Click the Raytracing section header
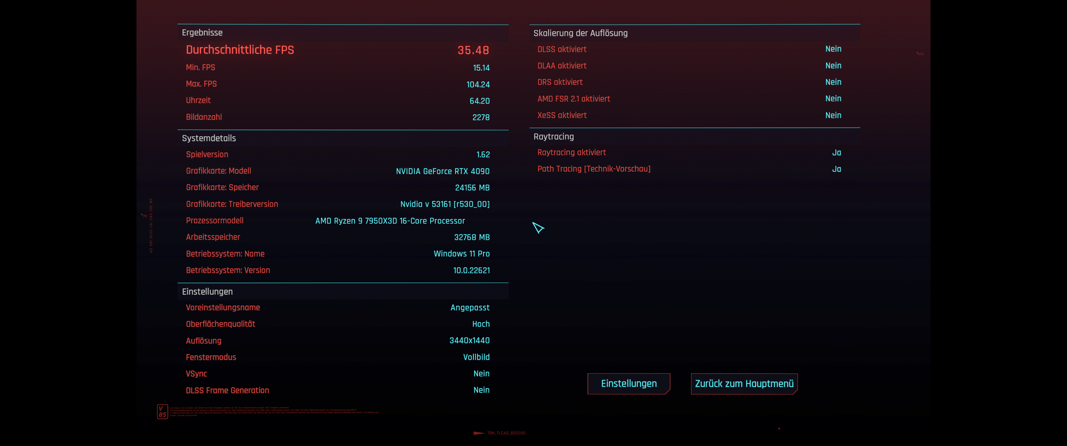 [553, 137]
